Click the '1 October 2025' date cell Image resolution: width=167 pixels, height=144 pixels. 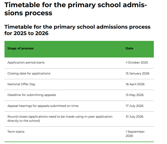point(137,62)
